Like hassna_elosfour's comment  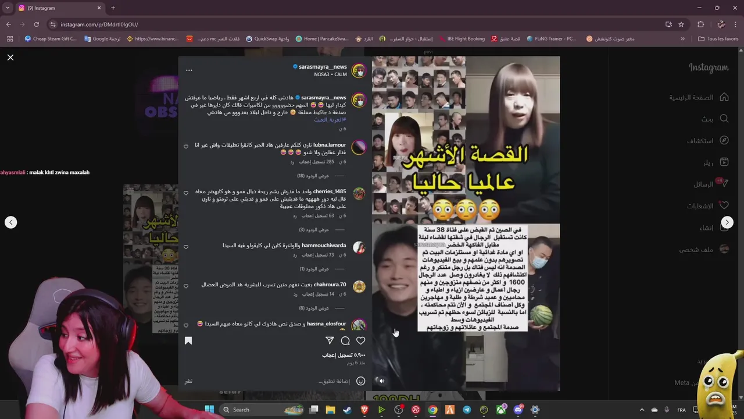coord(186,325)
